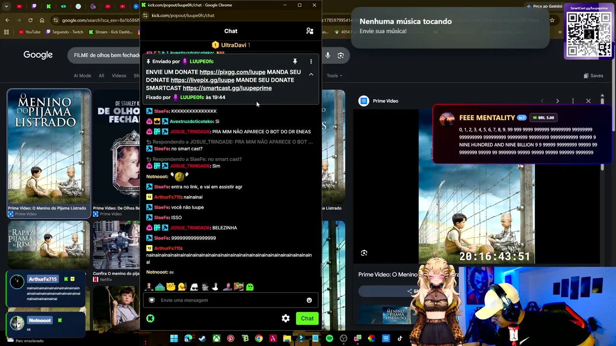Collapse the pinned message with the chevron
Image resolution: width=616 pixels, height=346 pixels.
311,74
